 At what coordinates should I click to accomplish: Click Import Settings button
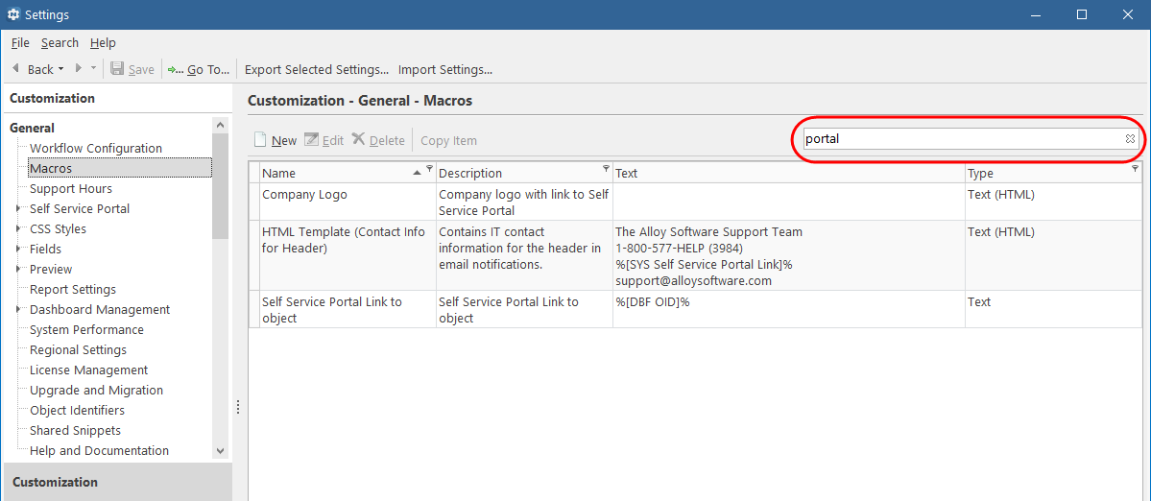pos(444,70)
